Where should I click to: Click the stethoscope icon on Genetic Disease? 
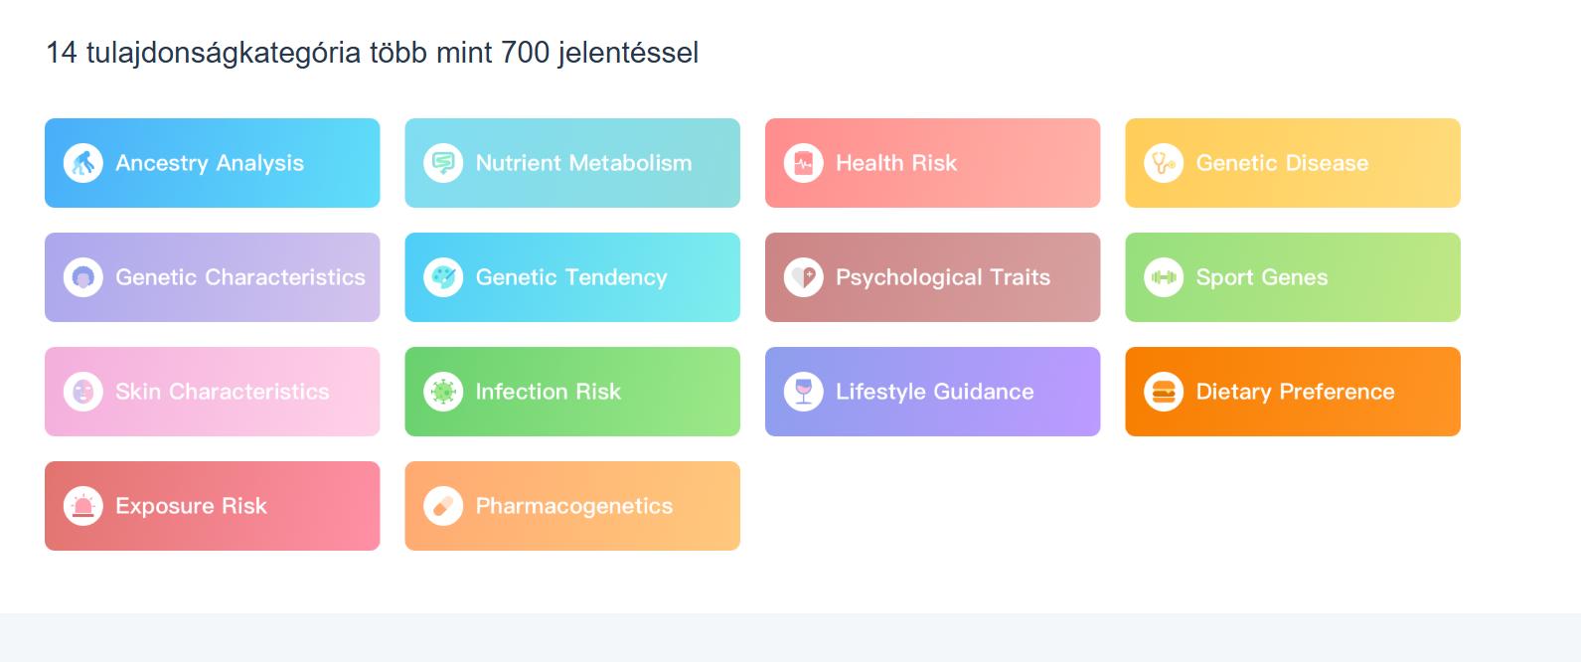point(1164,163)
